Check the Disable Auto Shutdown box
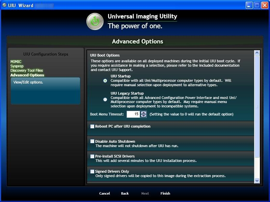The width and height of the screenshot is (270, 202). click(x=92, y=141)
